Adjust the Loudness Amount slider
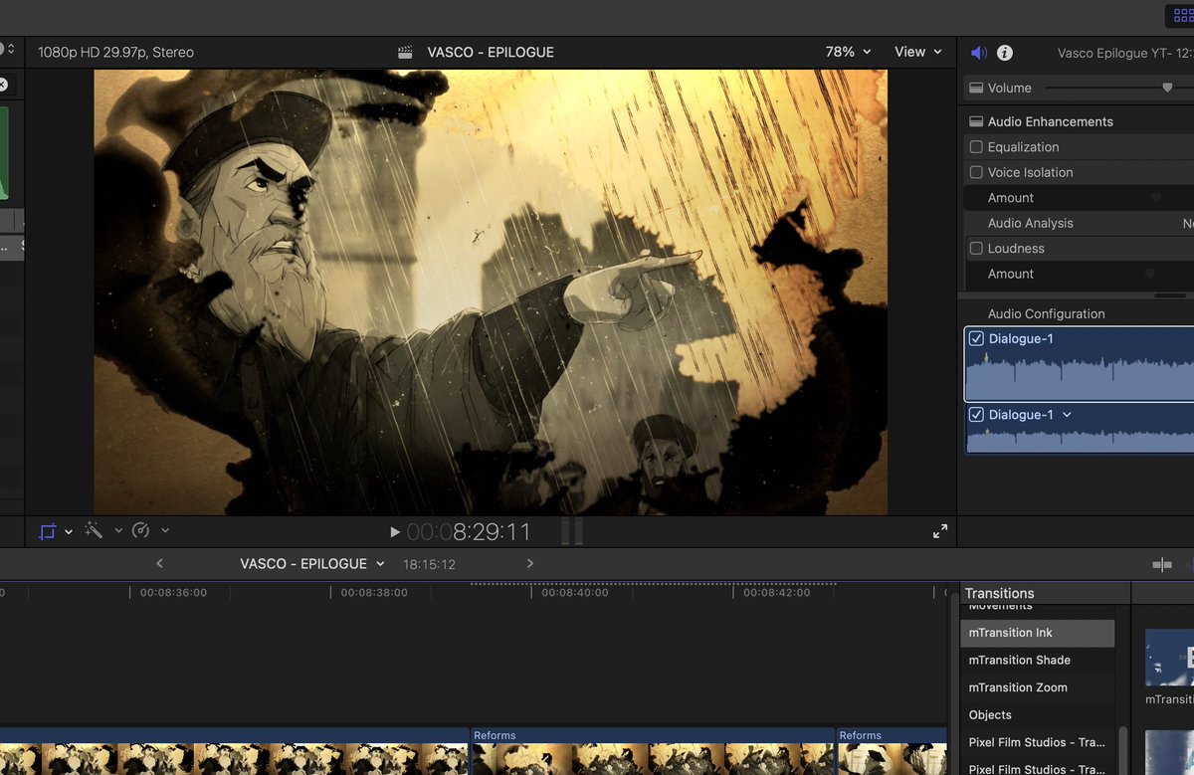Image resolution: width=1194 pixels, height=775 pixels. pyautogui.click(x=1150, y=274)
